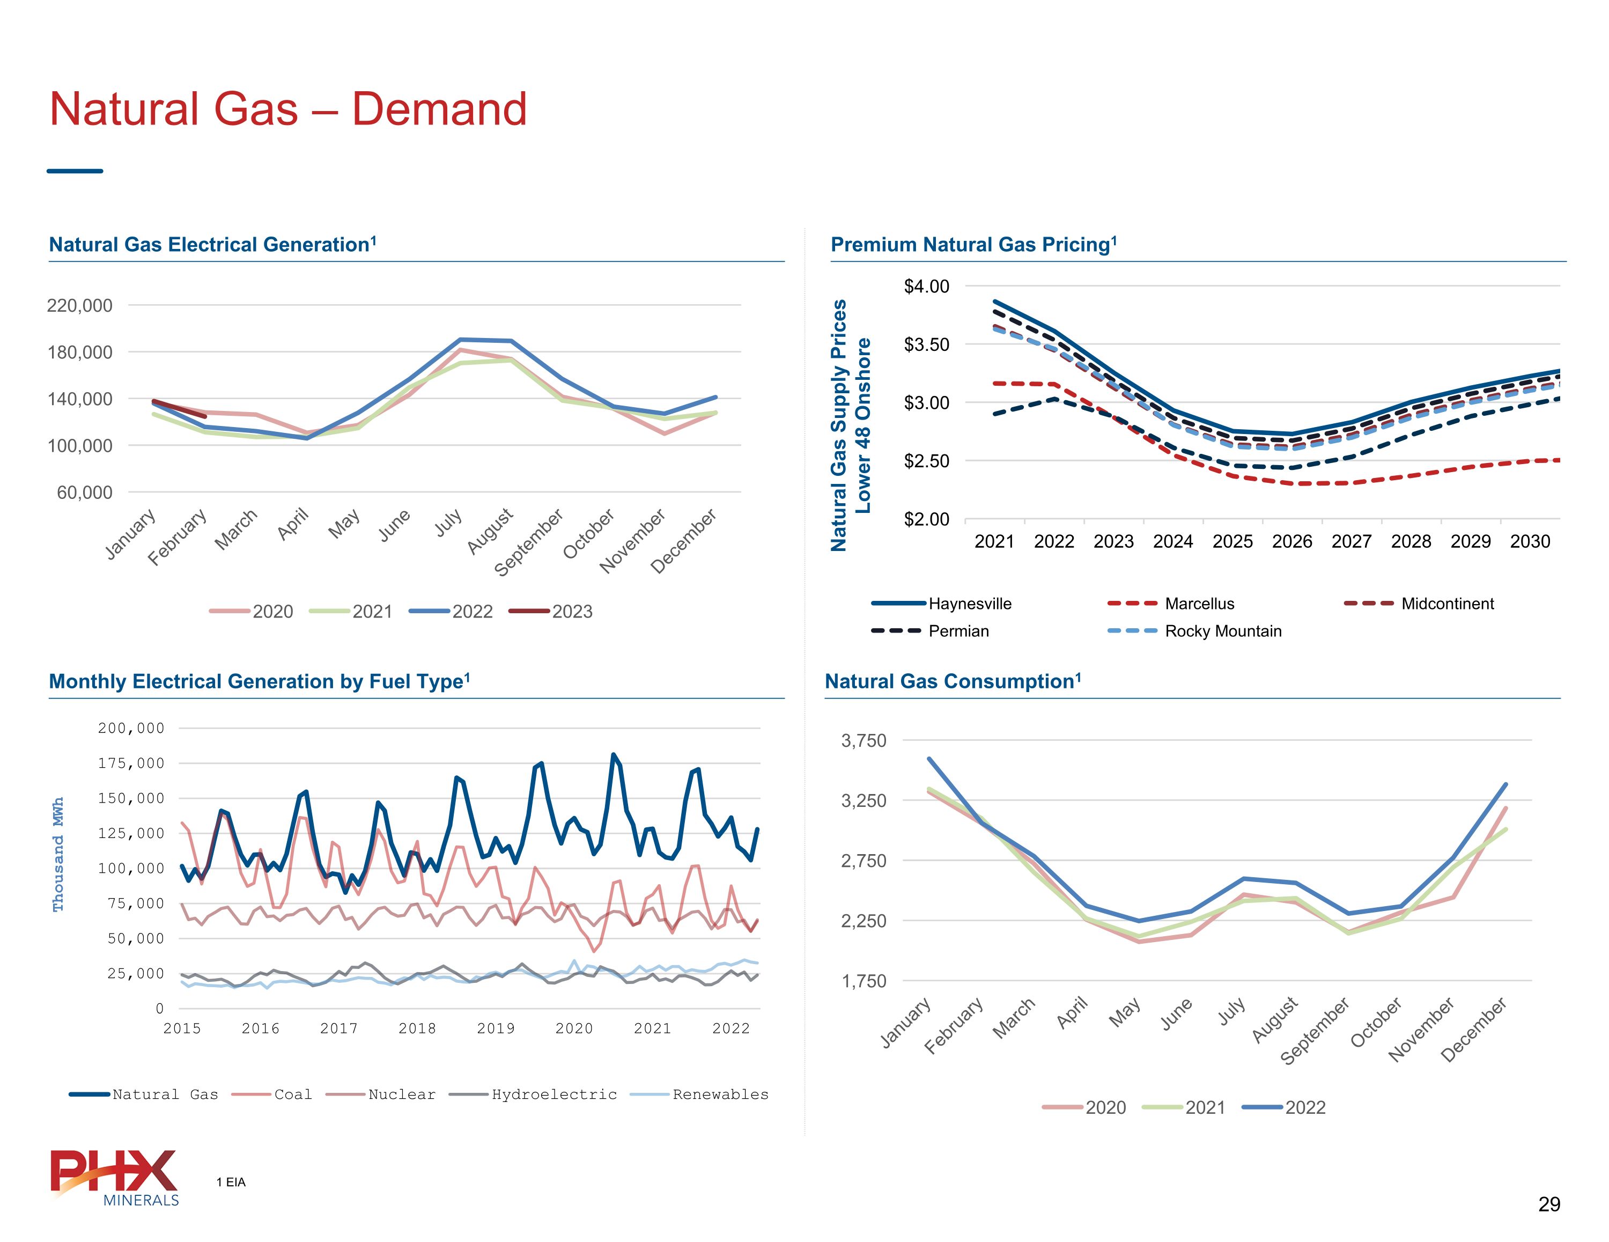Click the Rocky Mountain legend entry

pos(1222,631)
